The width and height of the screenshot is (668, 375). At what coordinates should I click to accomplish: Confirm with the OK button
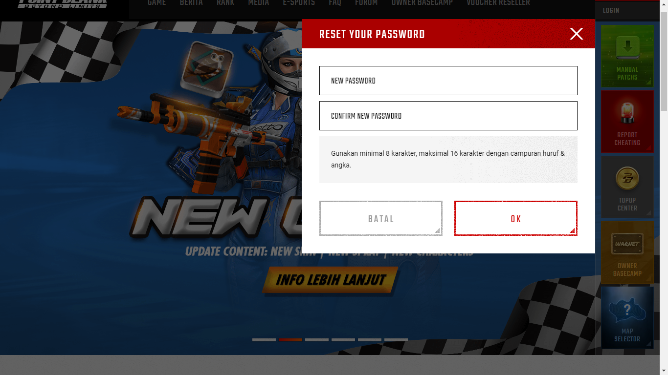click(x=516, y=218)
